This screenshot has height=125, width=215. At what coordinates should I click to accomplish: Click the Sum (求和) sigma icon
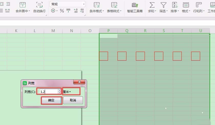[x=152, y=5]
